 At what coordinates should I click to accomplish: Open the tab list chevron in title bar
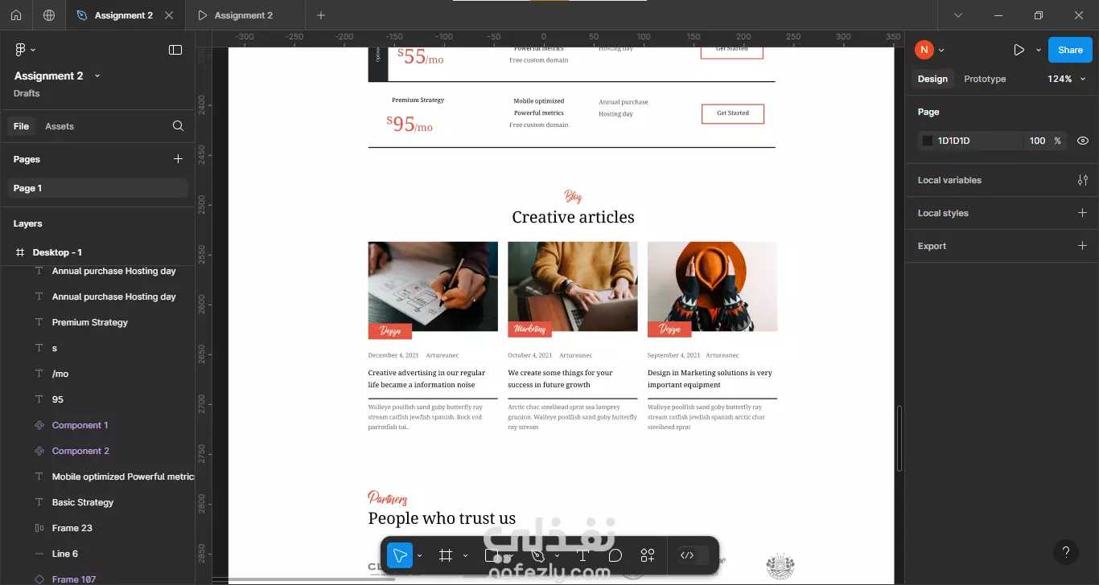tap(957, 15)
